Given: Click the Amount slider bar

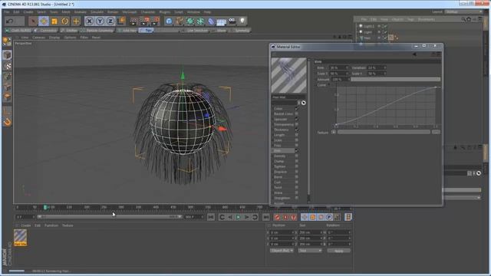Looking at the screenshot, I should click(x=396, y=80).
